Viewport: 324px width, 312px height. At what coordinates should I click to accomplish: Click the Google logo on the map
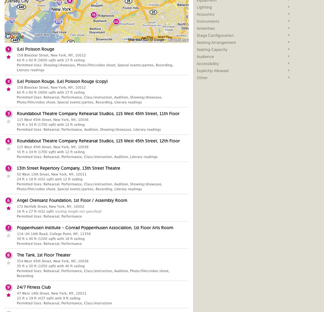coord(15,36)
